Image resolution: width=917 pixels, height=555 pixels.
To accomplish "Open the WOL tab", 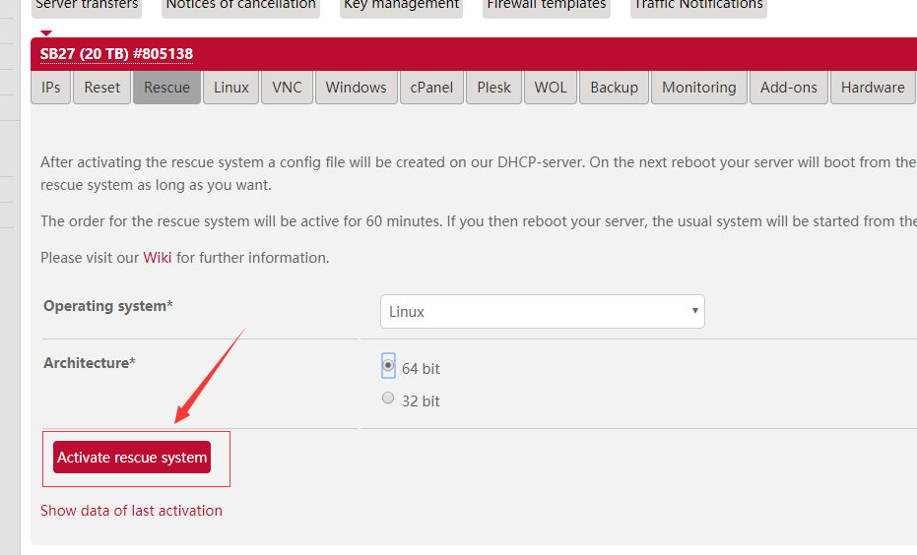I will (551, 88).
